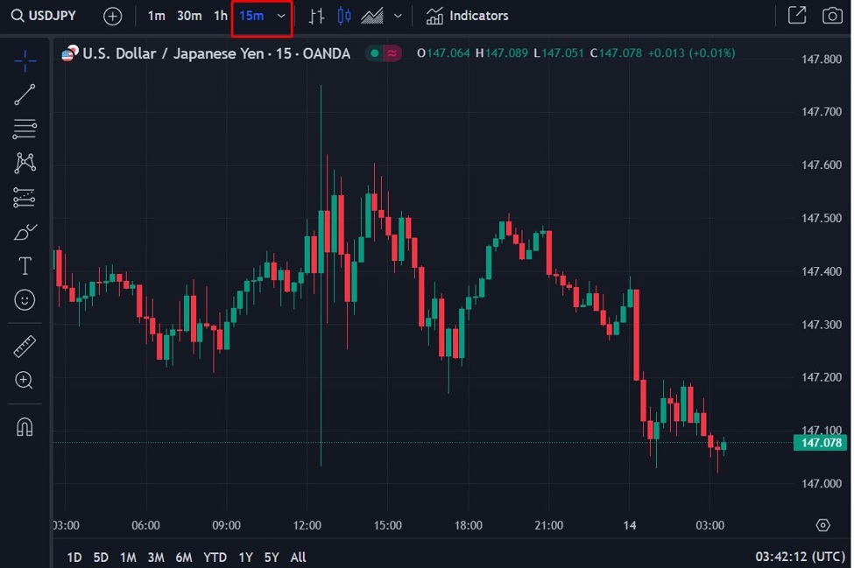
Task: Expand the chart style dropdown arrow
Action: (398, 16)
